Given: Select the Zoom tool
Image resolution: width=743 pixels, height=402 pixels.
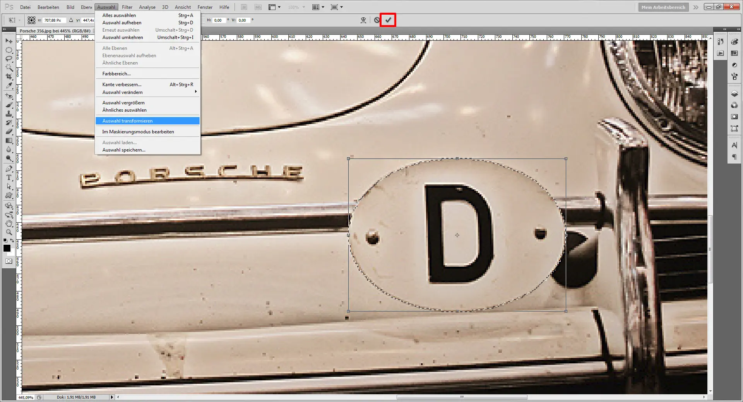Looking at the screenshot, I should click(9, 232).
